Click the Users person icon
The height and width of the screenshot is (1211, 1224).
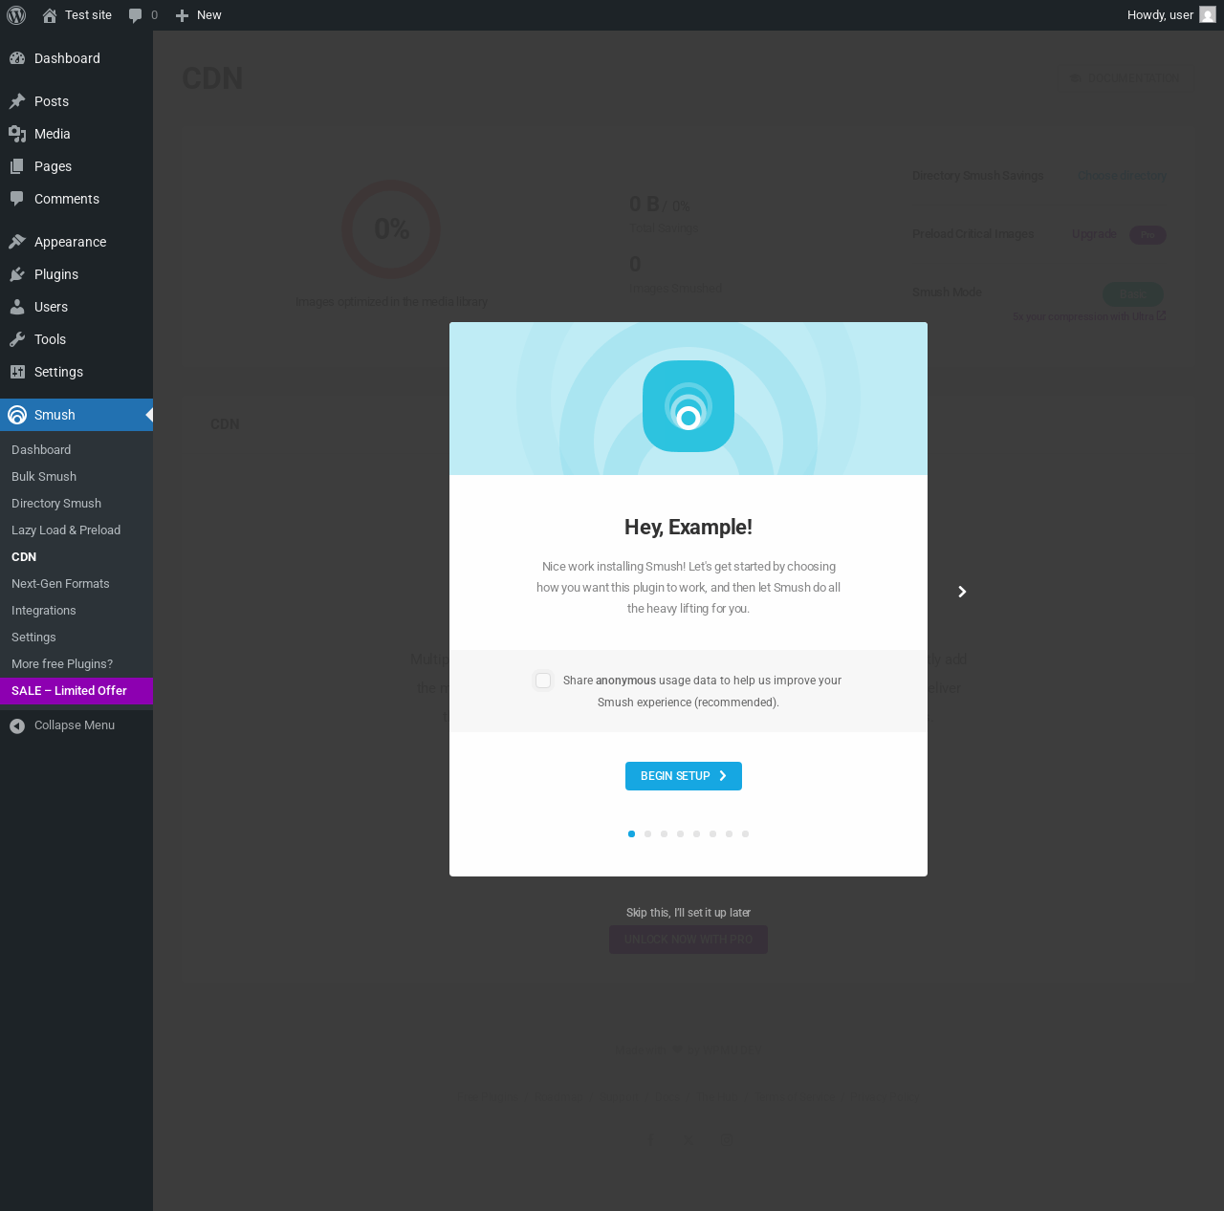point(17,307)
